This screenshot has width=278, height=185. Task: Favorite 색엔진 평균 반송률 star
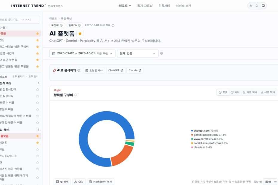(x=37, y=169)
